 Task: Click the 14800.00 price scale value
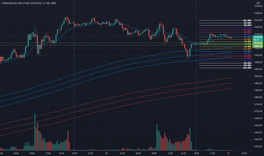258,97
